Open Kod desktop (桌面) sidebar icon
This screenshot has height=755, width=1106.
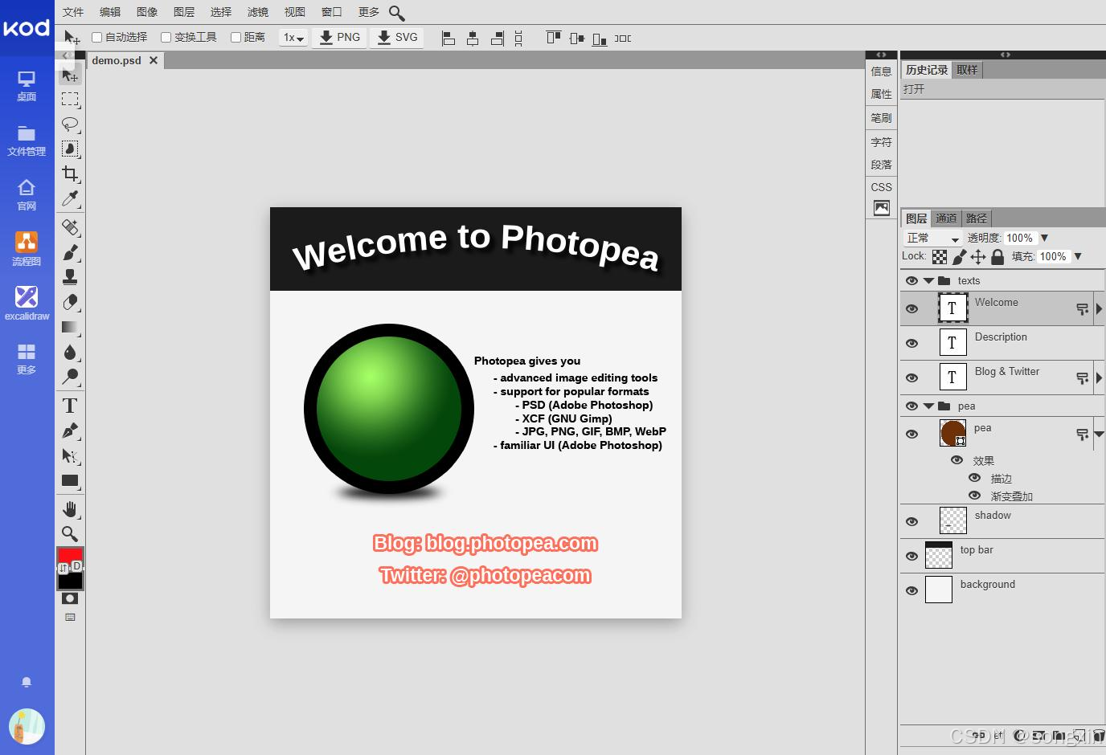click(27, 86)
